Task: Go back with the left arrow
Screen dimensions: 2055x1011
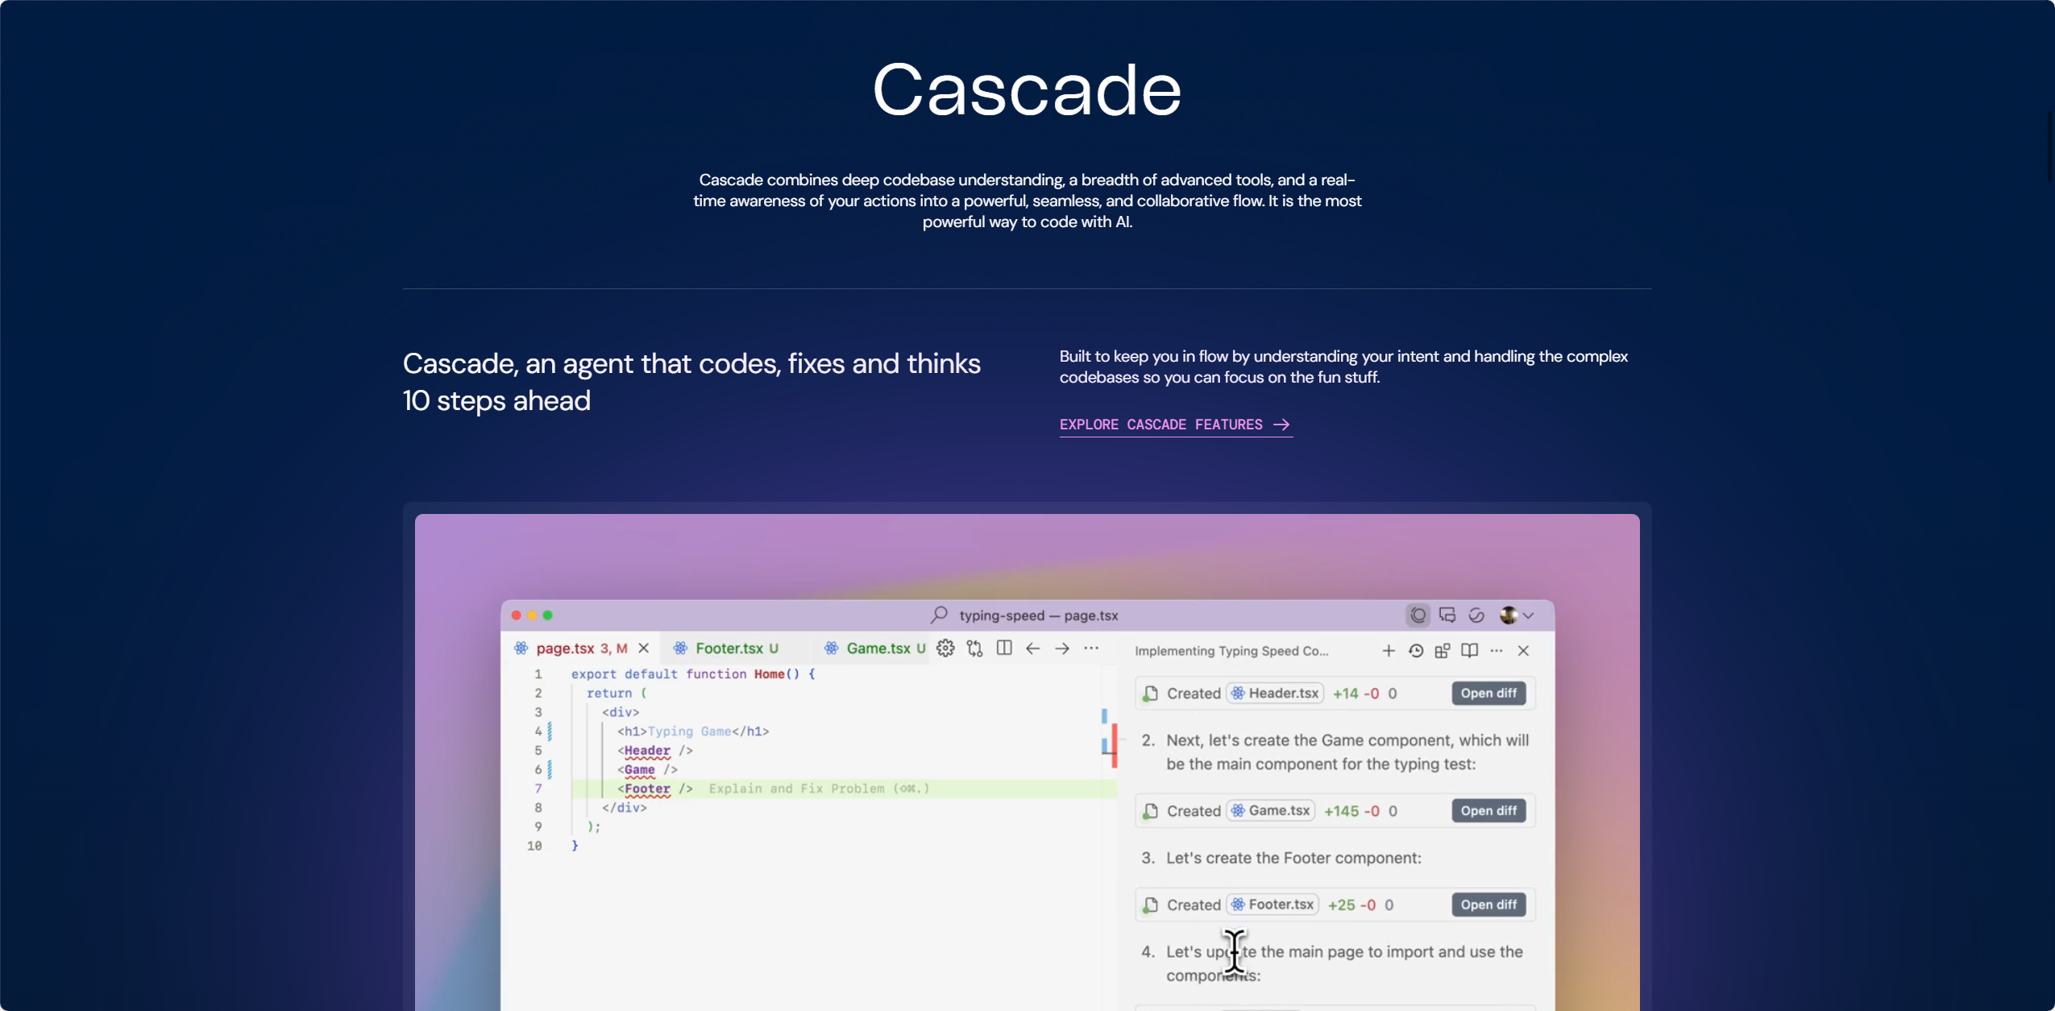Action: [1033, 648]
